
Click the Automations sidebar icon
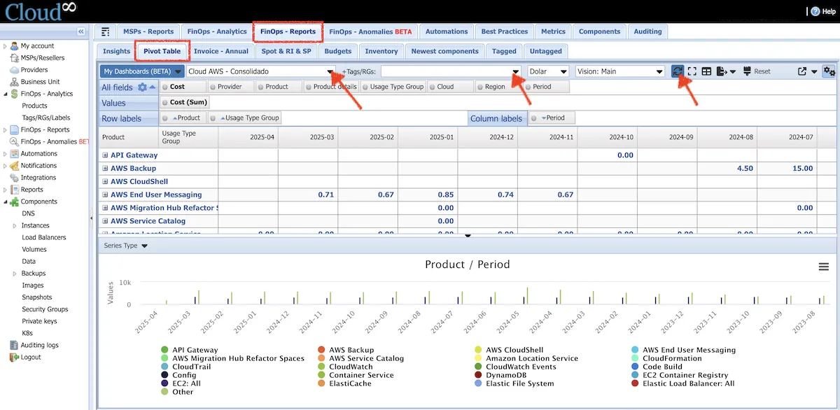click(14, 154)
